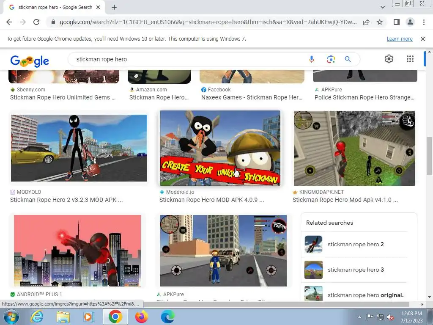
Task: Dismiss the Chrome update notification bar
Action: (x=422, y=39)
